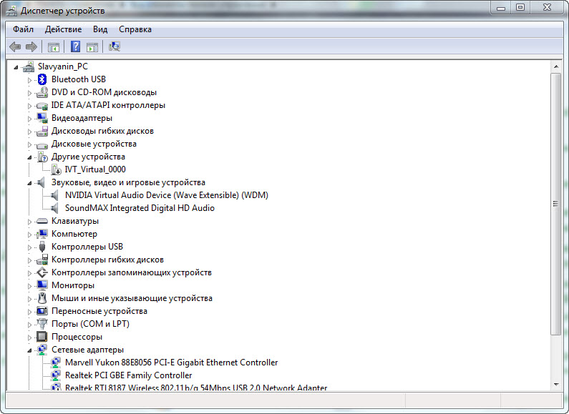Open the Справка menu
Image resolution: width=569 pixels, height=414 pixels.
(135, 29)
